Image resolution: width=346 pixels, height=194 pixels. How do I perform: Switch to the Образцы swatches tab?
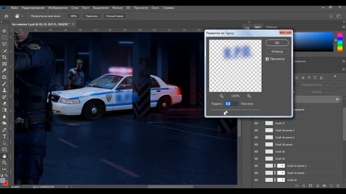tap(271, 27)
